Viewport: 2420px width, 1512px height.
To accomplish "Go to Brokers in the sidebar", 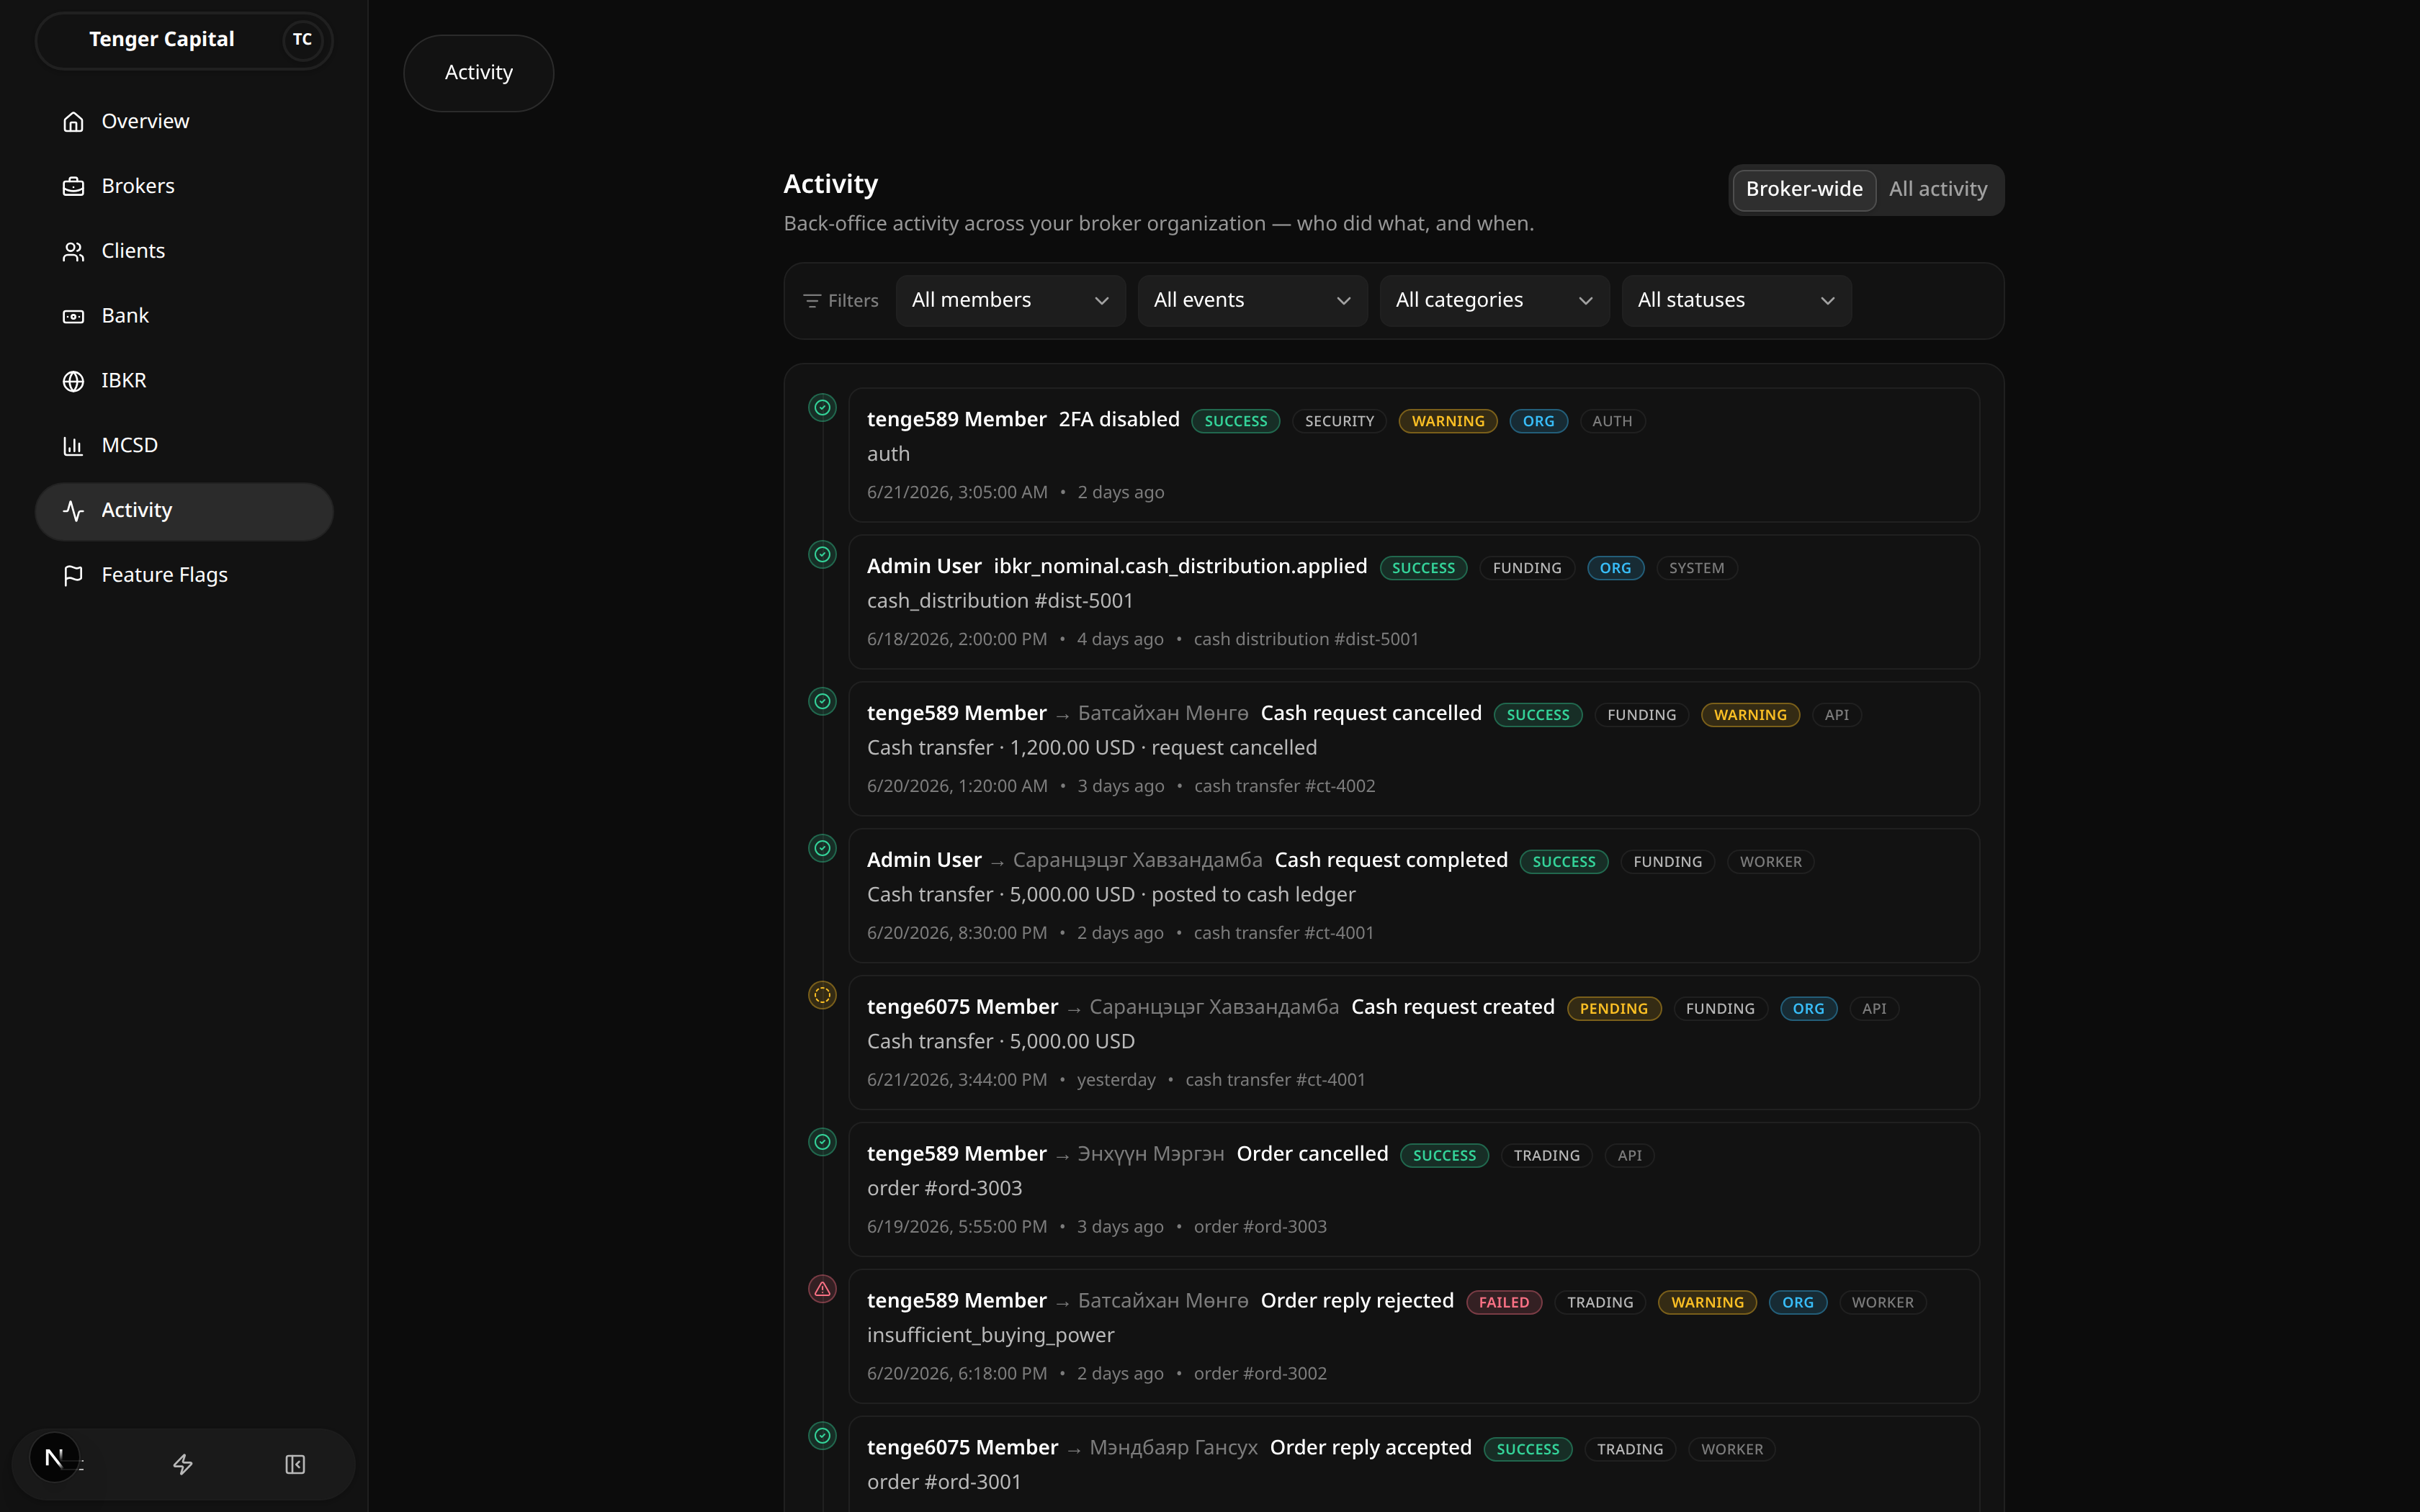I will 184,186.
